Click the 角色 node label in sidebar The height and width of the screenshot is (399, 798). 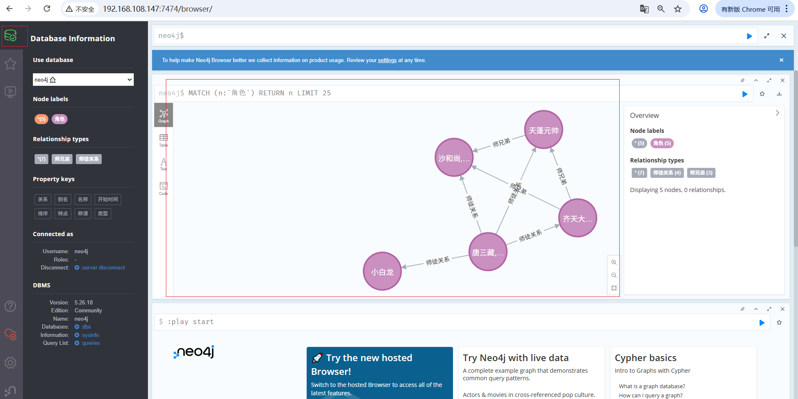point(60,119)
